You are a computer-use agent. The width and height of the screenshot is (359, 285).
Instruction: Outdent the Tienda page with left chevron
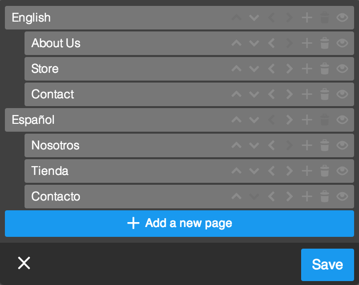click(271, 171)
